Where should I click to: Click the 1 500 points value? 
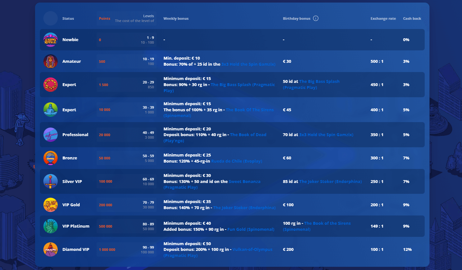click(104, 85)
